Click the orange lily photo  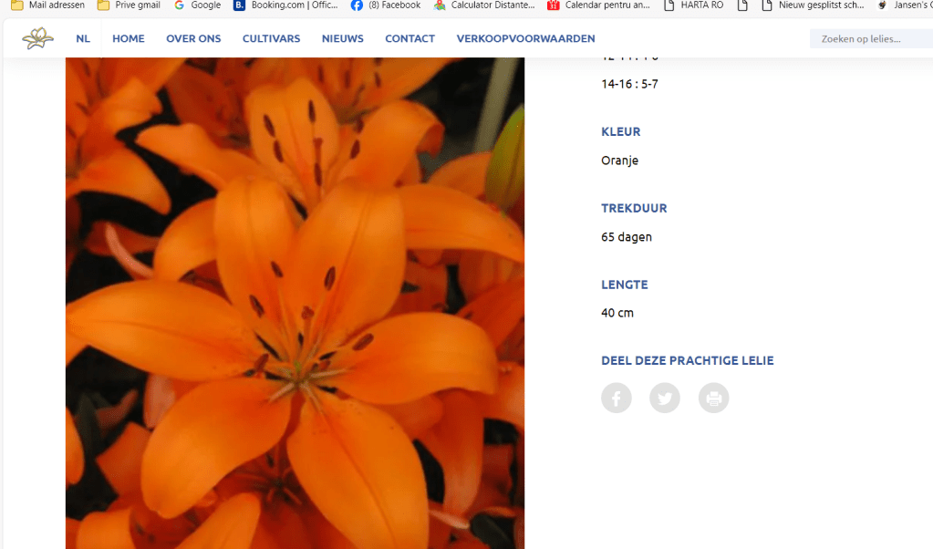(x=295, y=301)
